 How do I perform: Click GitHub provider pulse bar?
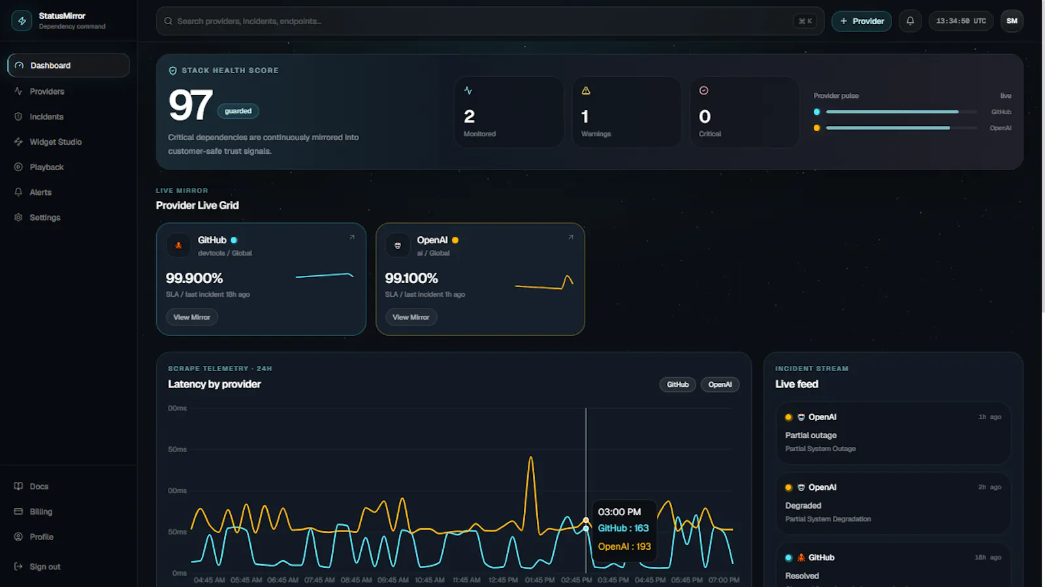[x=901, y=112]
